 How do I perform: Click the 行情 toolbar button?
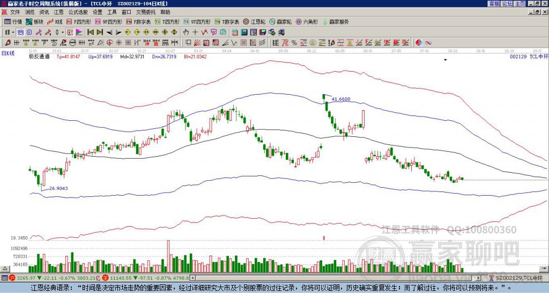[x=13, y=21]
